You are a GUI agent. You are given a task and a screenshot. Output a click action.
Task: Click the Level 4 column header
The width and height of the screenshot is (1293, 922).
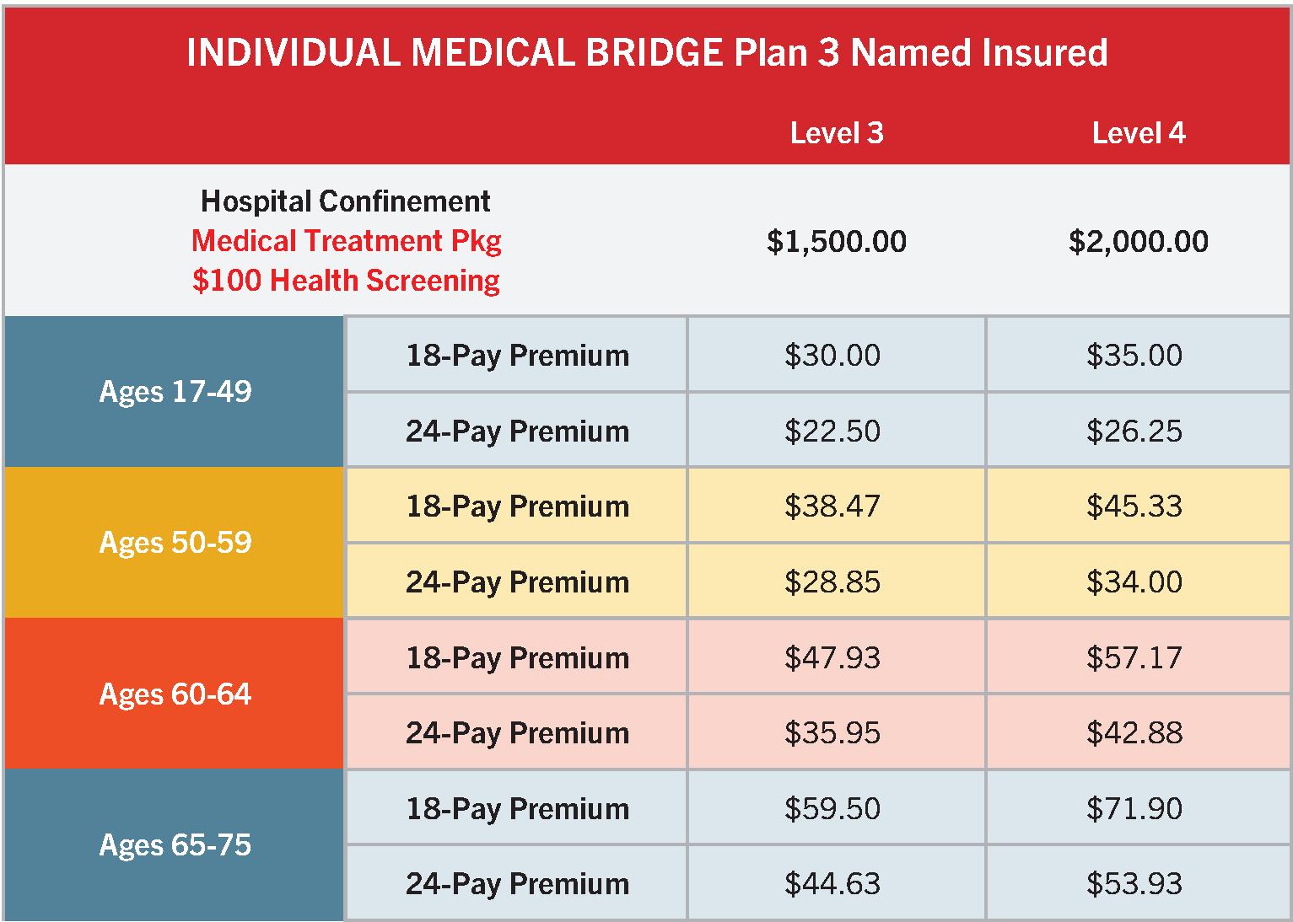(1138, 133)
